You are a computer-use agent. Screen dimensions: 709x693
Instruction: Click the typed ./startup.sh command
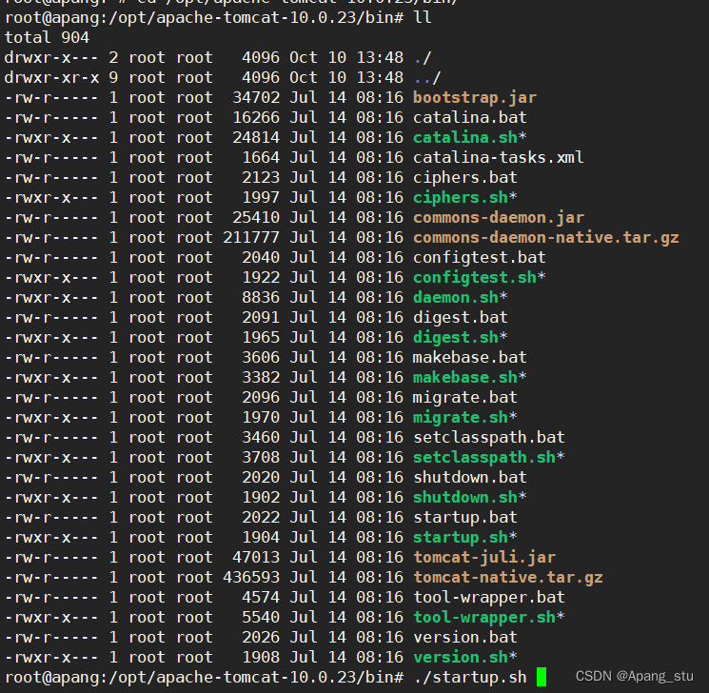[x=470, y=677]
